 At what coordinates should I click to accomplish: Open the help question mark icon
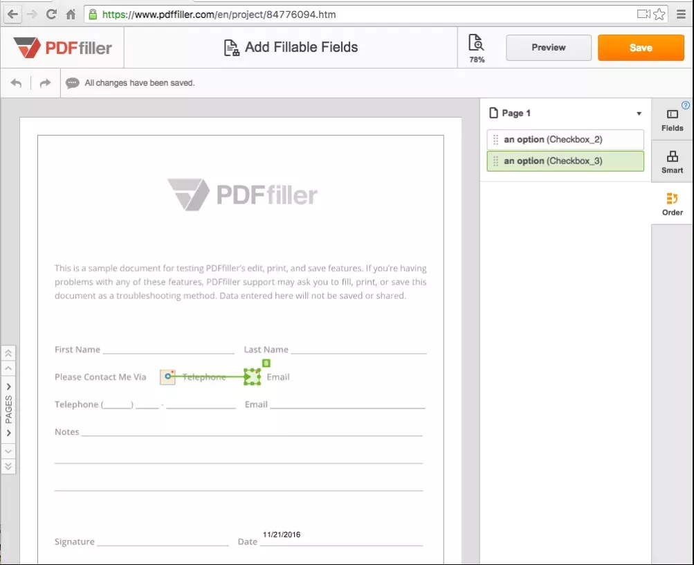click(x=686, y=105)
